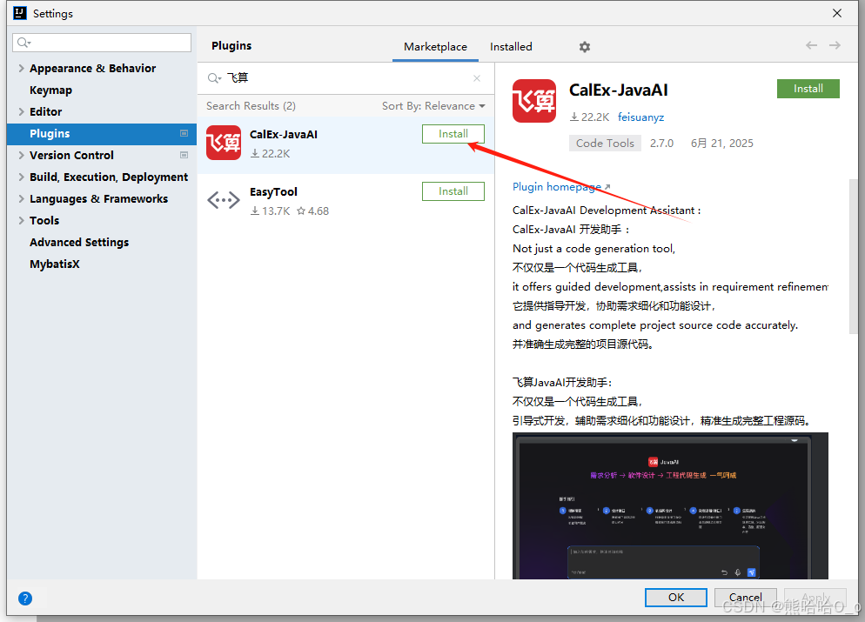Click the magnifier icon in plugin search
Image resolution: width=865 pixels, height=622 pixels.
(x=214, y=78)
